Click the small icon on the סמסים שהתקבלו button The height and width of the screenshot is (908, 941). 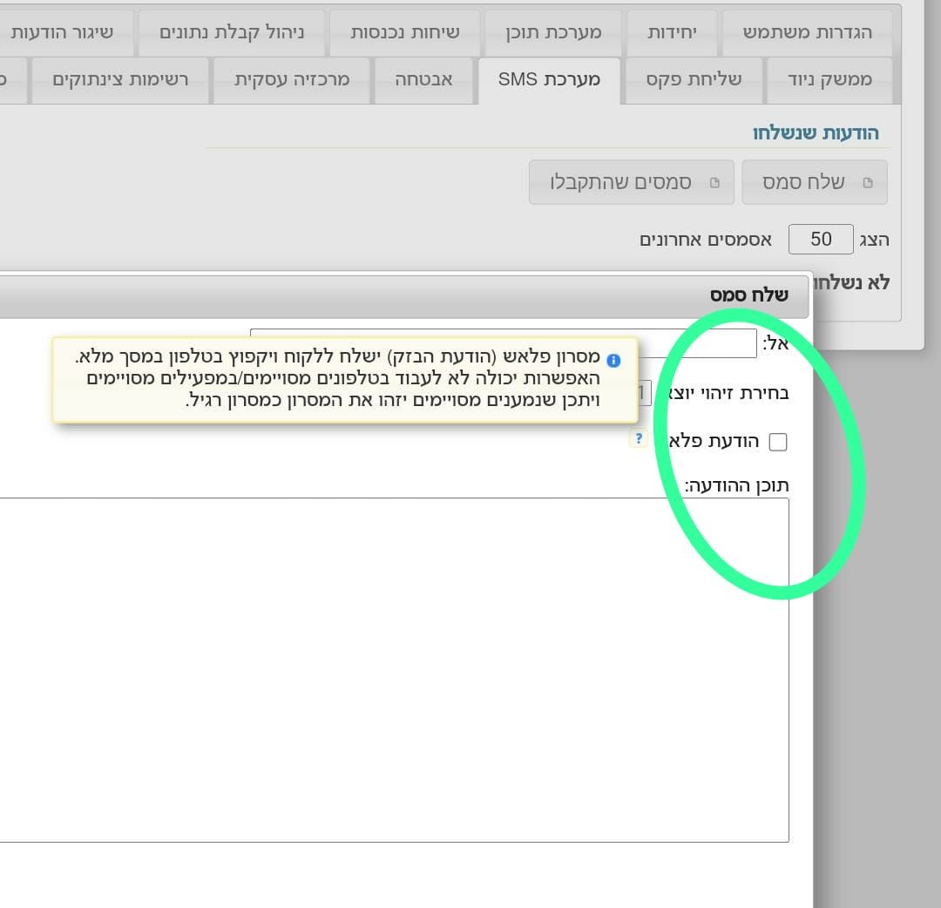(x=714, y=183)
